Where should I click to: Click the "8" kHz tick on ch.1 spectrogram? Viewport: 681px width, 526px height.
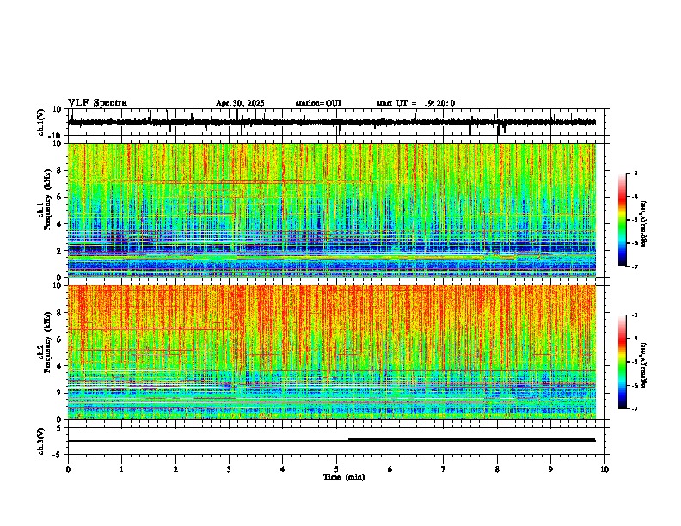(x=59, y=170)
